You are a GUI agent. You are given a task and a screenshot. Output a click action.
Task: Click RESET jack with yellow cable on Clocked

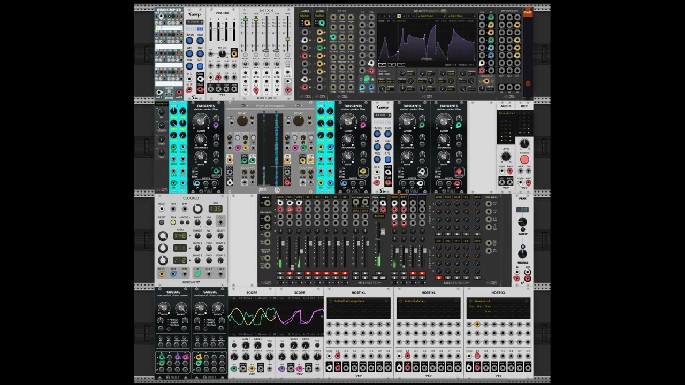click(x=162, y=274)
